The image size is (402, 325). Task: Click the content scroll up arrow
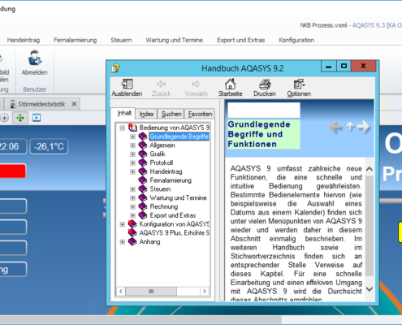(370, 169)
